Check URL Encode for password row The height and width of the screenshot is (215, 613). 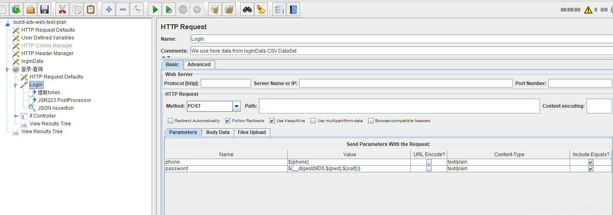tap(429, 169)
